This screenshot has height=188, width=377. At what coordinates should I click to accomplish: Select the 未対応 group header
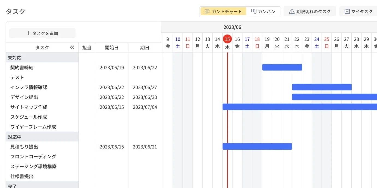coord(15,58)
